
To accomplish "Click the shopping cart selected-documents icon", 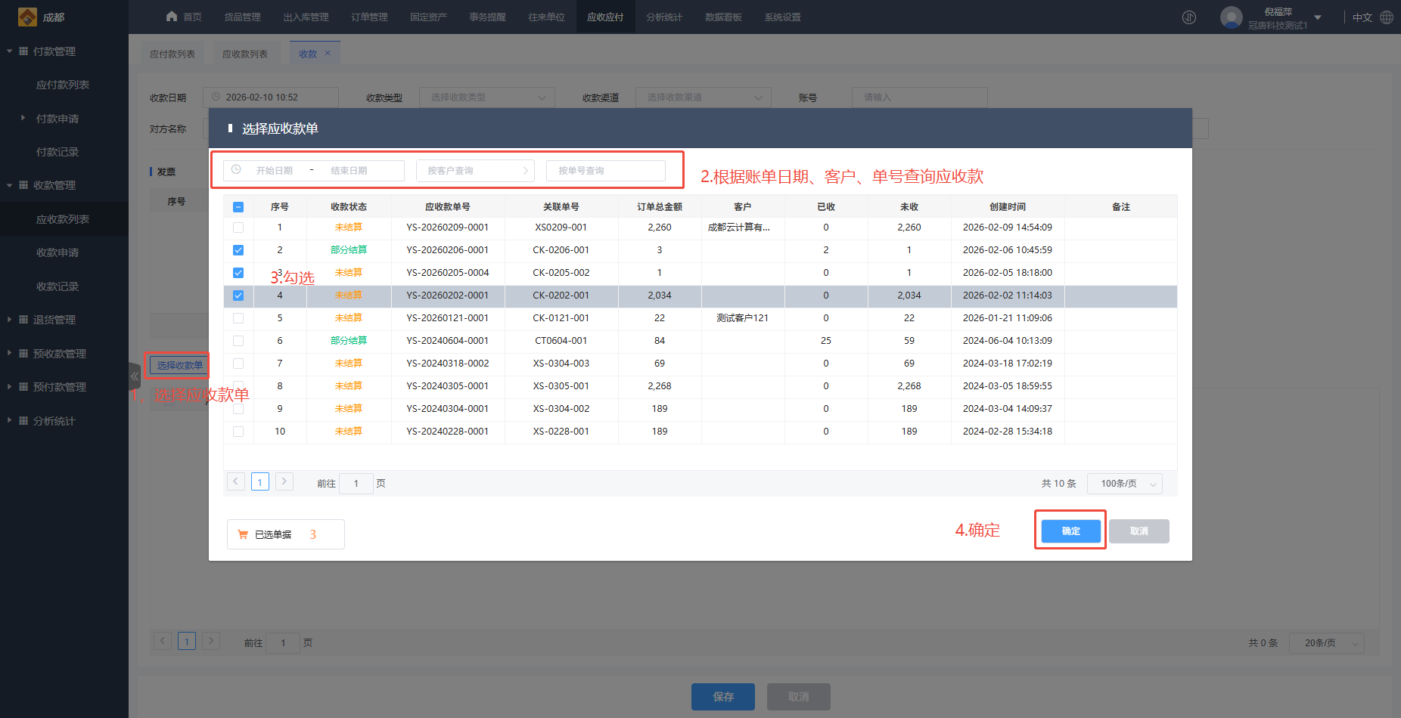I will [243, 534].
